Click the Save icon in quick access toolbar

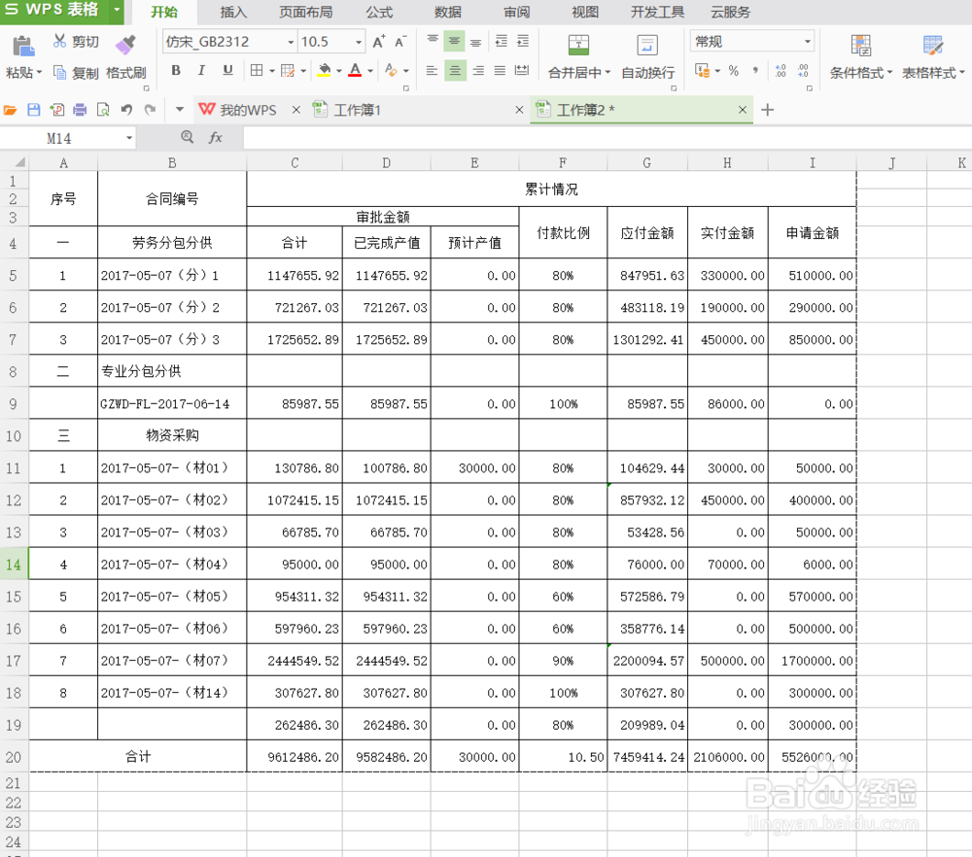(x=33, y=110)
